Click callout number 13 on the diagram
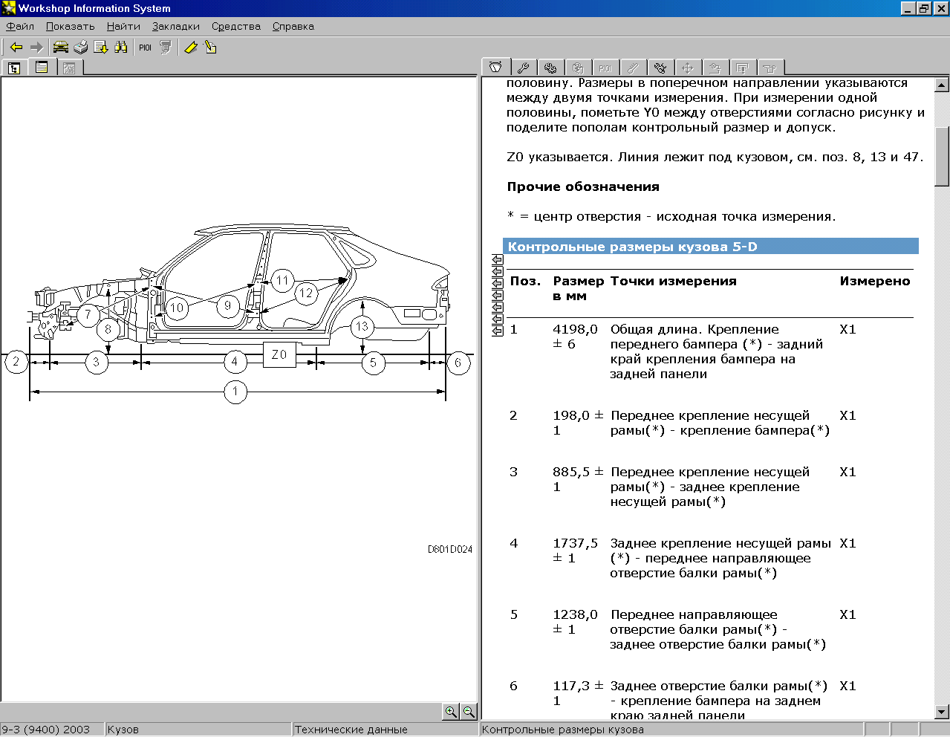Viewport: 950px width, 737px height. [x=362, y=326]
